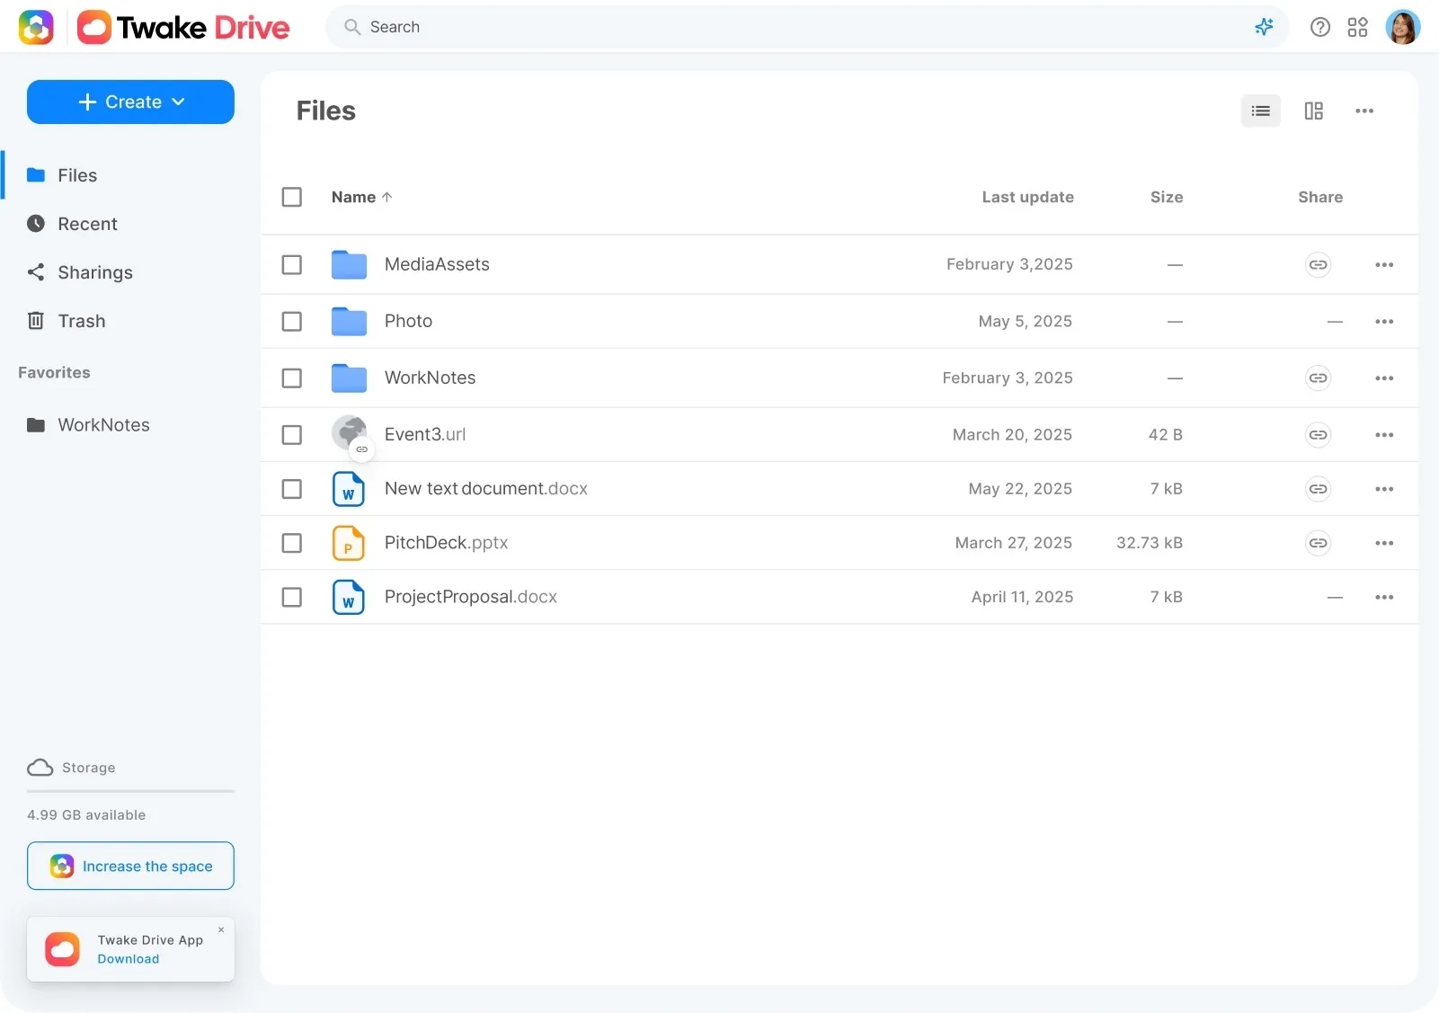Open the Twake Drive home logo
1439x1013 pixels.
click(182, 27)
